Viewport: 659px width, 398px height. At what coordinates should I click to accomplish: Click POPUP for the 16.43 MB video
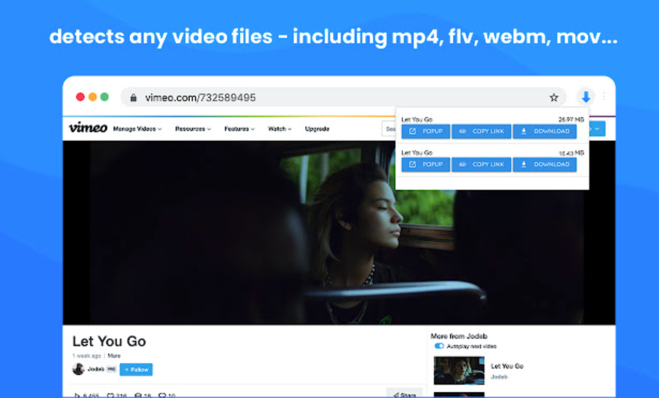click(426, 164)
